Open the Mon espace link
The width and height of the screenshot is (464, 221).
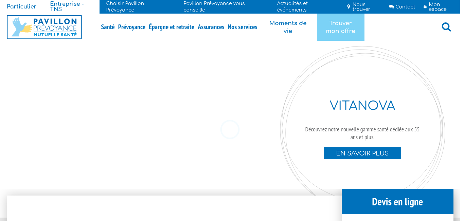[438, 7]
